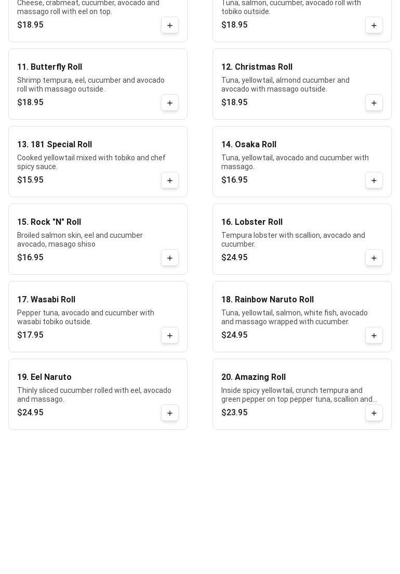This screenshot has width=400, height=574.
Task: Add the 16. Lobster Roll with plus
Action: pos(374,258)
